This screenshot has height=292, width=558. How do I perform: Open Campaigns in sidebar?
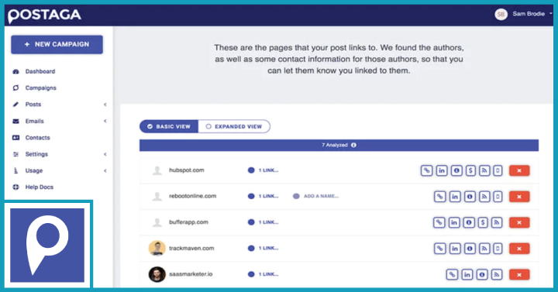(x=40, y=88)
